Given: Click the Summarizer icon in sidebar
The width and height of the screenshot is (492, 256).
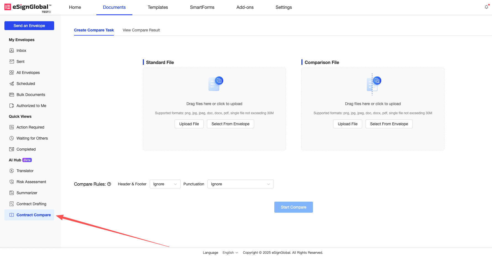Looking at the screenshot, I should [x=12, y=193].
